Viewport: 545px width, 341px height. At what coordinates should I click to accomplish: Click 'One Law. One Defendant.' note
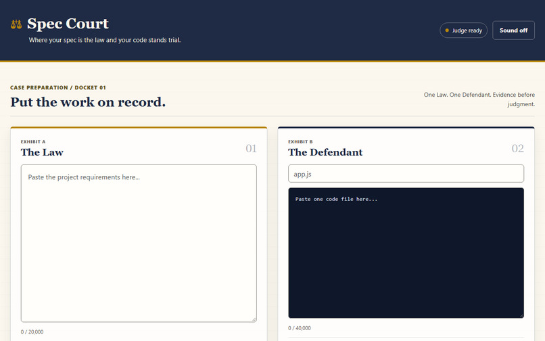point(479,99)
